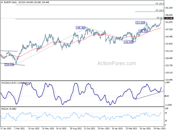Click the 148.380 price label

point(81,28)
